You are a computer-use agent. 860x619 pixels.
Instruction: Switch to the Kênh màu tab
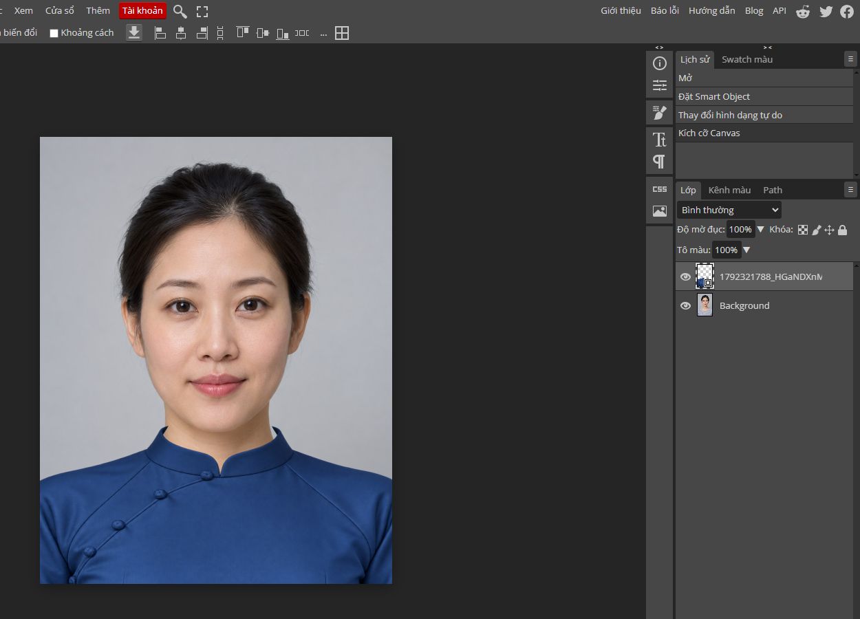tap(729, 190)
